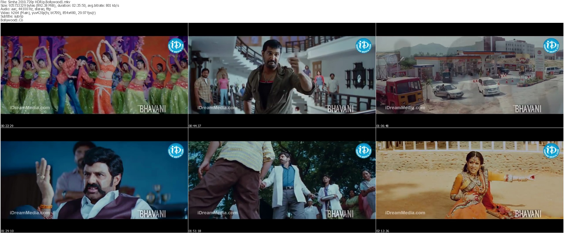The image size is (564, 233).
Task: Click the 01:06:48 timestamp label
Action: (x=382, y=126)
